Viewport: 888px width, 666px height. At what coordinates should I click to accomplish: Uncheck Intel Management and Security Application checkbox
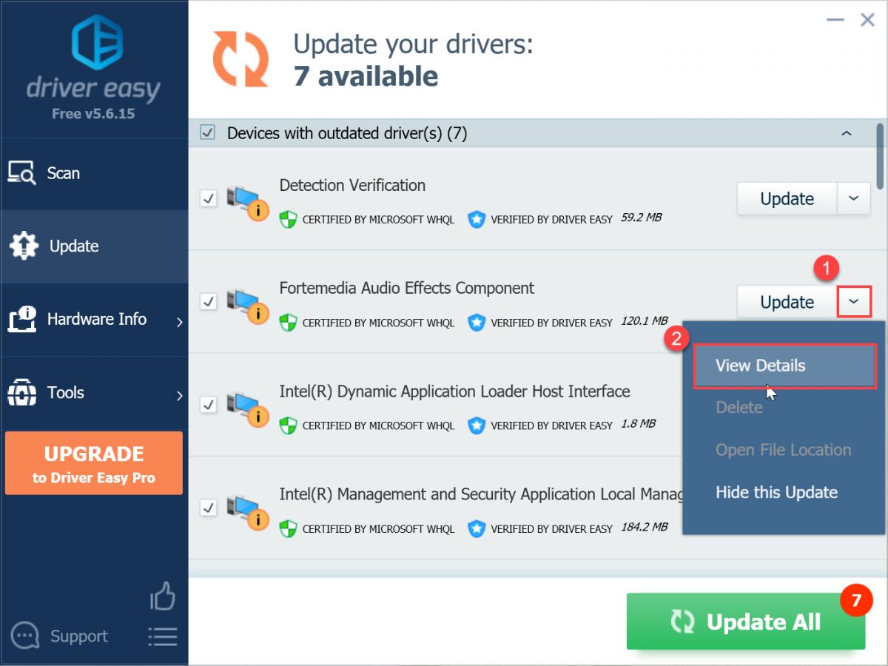pyautogui.click(x=209, y=508)
